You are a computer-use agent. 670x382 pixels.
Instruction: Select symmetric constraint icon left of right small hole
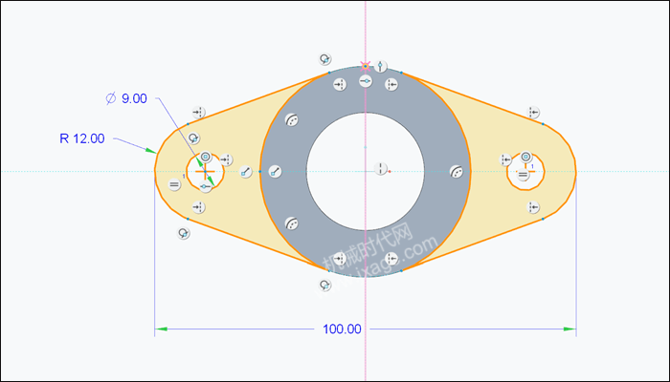[506, 159]
